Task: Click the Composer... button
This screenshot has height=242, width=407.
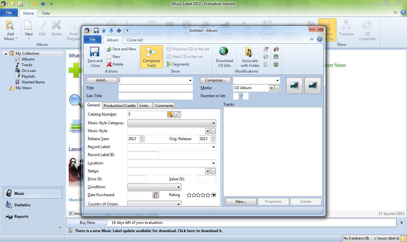Action: pos(215,80)
